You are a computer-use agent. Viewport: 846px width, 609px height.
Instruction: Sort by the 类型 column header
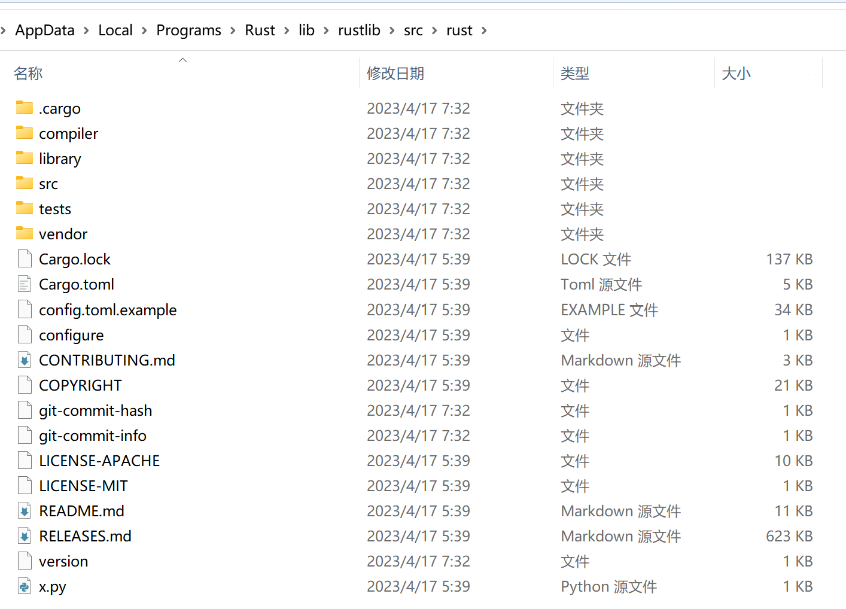pos(575,74)
